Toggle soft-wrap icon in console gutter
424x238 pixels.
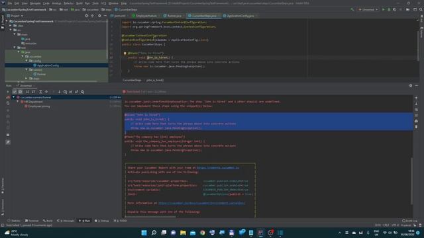[x=416, y=110]
